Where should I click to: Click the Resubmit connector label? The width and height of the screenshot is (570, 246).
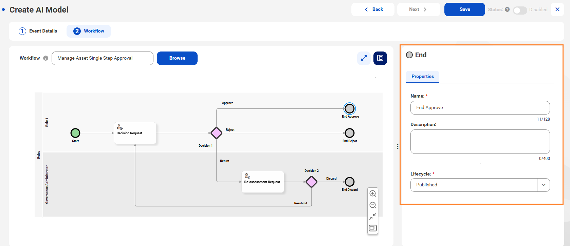[x=300, y=203]
